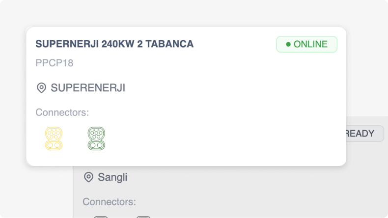Open the SUPERNERJI 240KW 2 TABANCA title

pos(114,44)
